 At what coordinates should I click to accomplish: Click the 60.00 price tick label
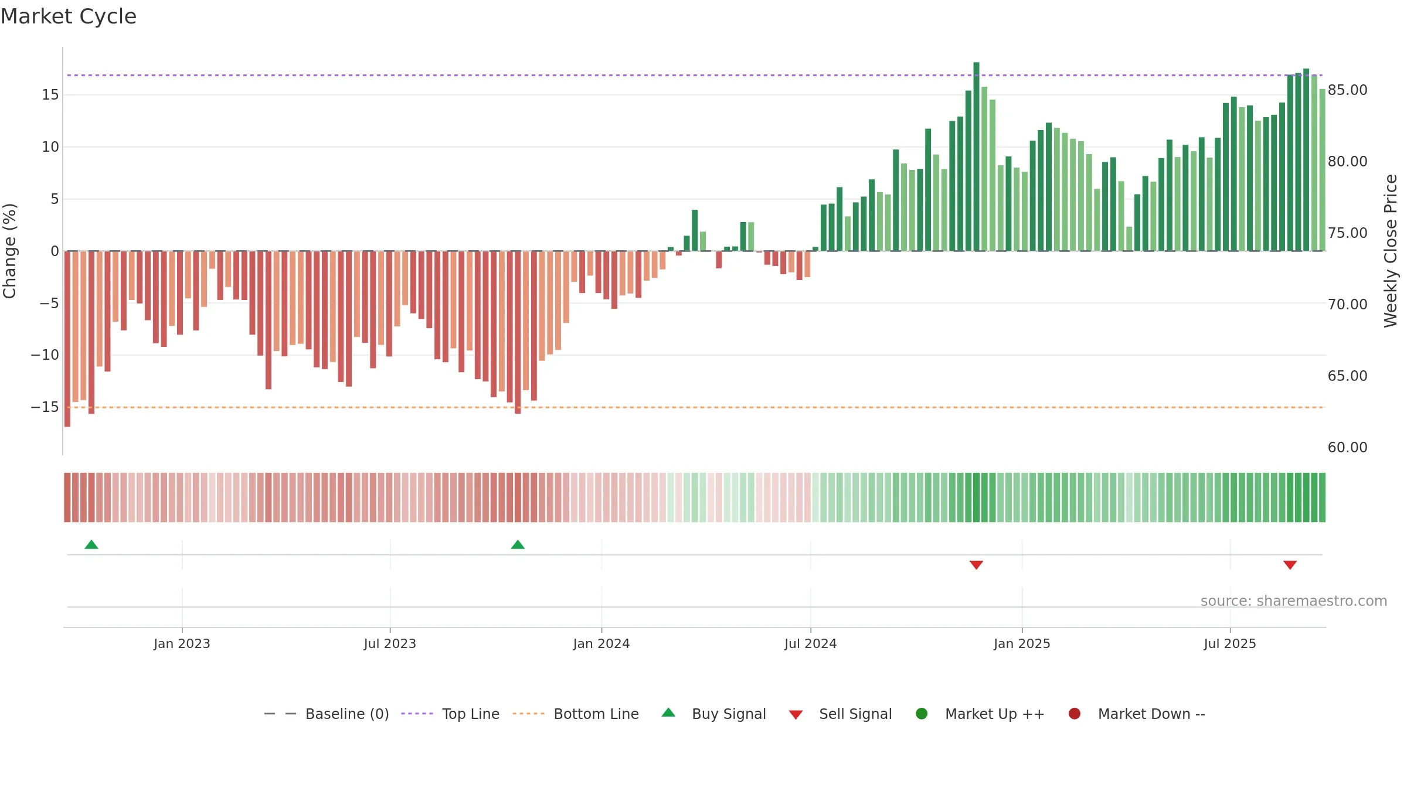pos(1347,447)
